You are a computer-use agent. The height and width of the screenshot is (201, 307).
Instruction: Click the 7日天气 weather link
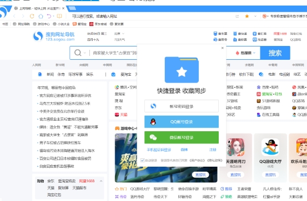pos(119,40)
